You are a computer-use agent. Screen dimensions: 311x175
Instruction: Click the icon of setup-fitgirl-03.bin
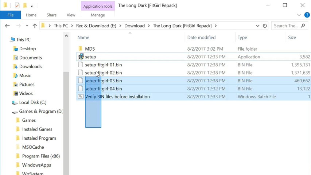click(x=80, y=80)
